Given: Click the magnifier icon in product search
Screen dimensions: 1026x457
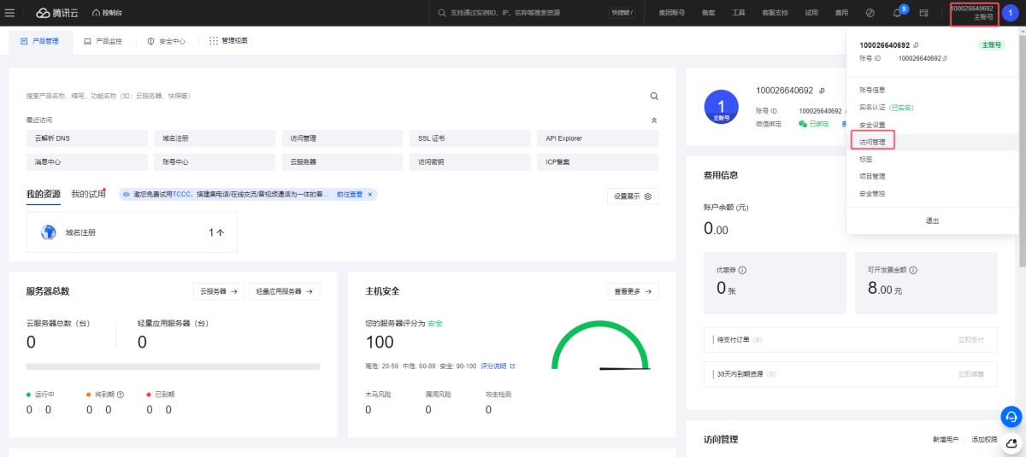Looking at the screenshot, I should coord(654,97).
